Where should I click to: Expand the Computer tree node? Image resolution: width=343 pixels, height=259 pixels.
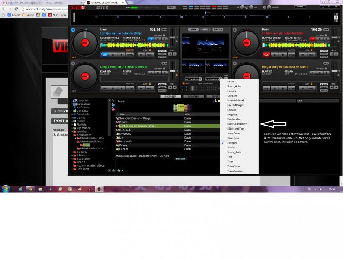coord(72,101)
